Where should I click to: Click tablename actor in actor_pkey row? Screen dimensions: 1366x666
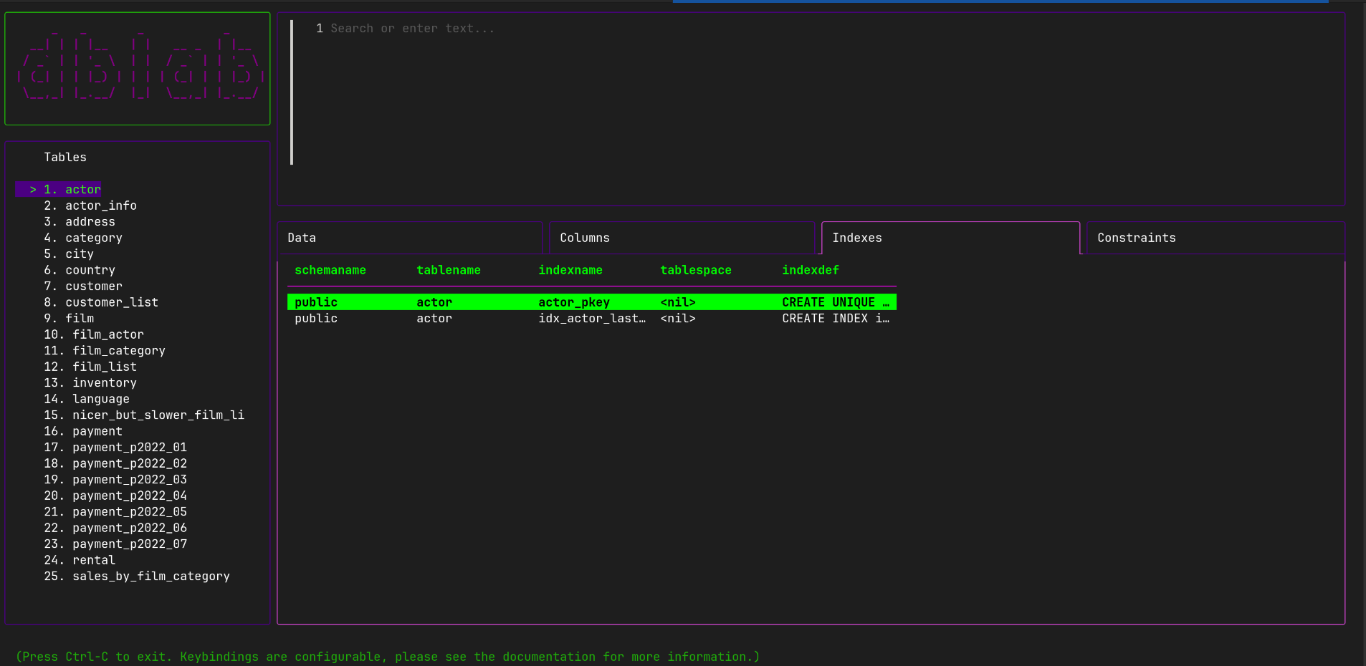point(434,302)
